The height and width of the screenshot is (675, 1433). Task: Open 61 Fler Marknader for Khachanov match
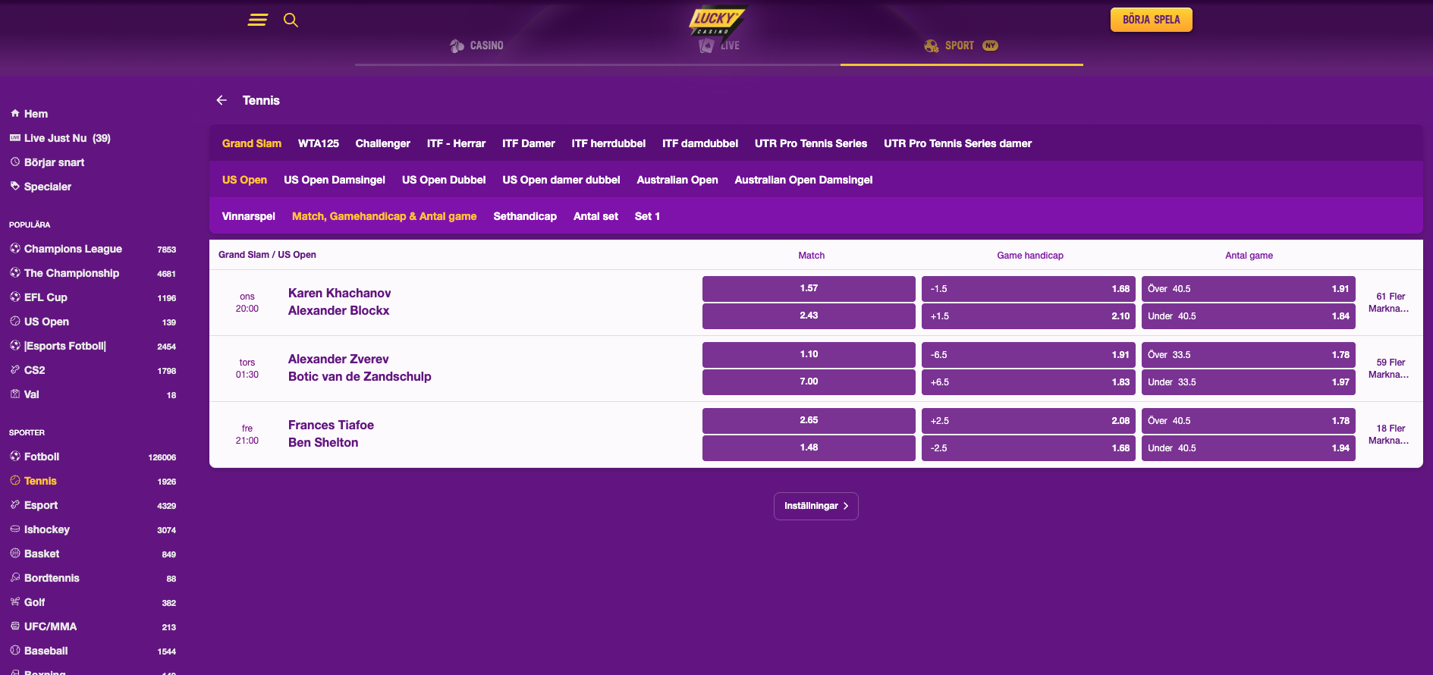pos(1390,303)
